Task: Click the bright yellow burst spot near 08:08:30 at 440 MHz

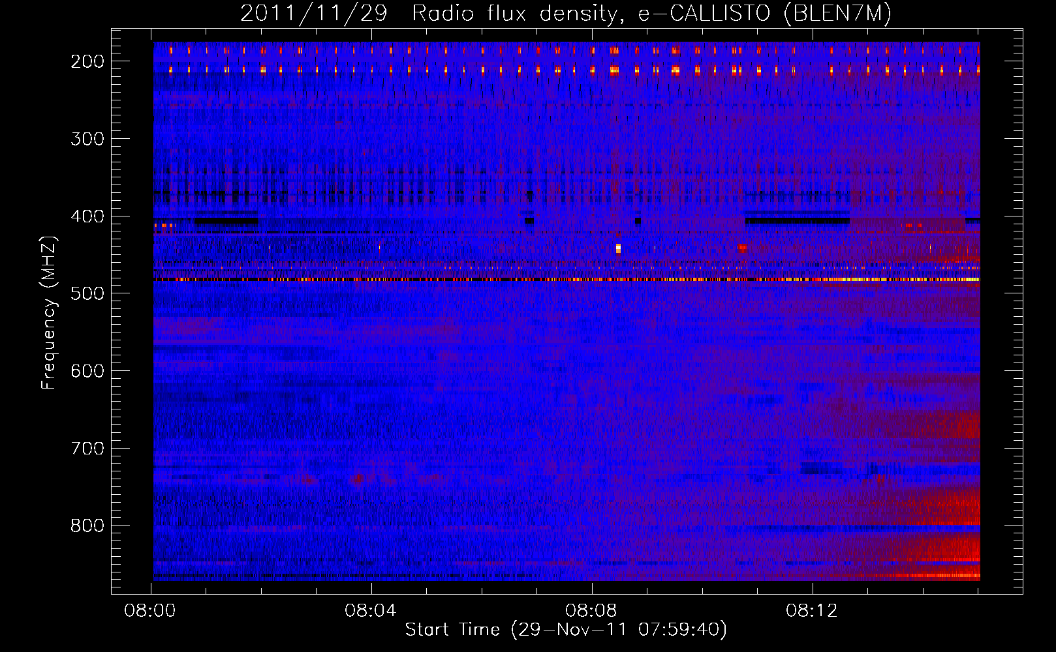Action: tap(618, 248)
